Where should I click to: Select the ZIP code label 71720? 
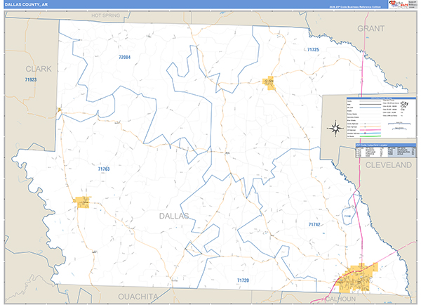click(243, 280)
